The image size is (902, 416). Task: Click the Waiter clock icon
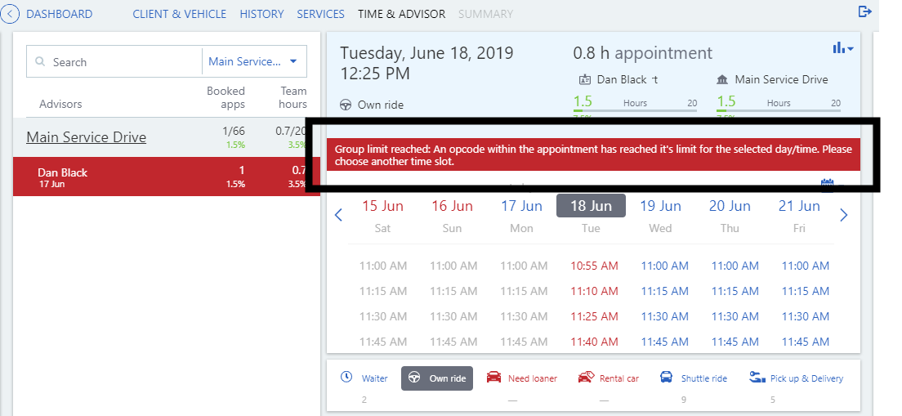click(346, 378)
